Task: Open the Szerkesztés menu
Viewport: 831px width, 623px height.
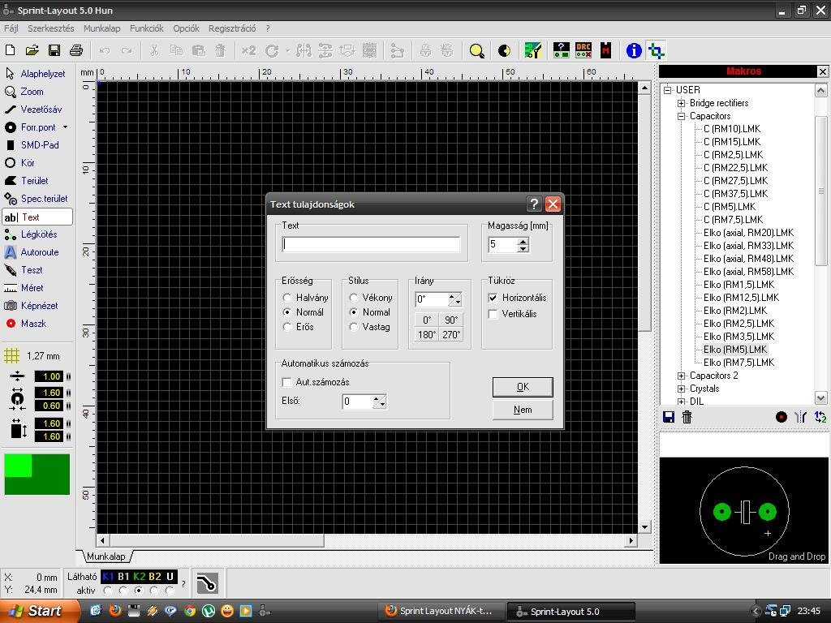Action: tap(51, 28)
